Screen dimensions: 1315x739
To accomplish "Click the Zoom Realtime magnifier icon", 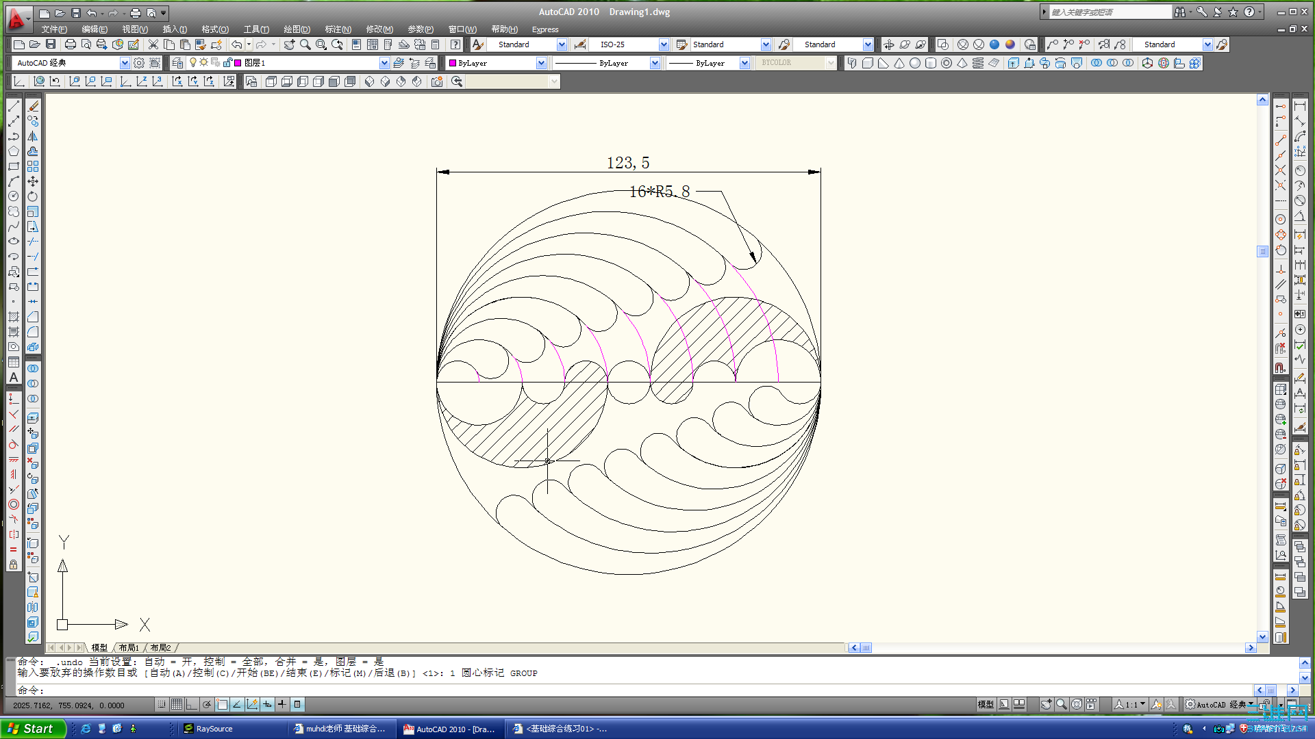I will [305, 44].
